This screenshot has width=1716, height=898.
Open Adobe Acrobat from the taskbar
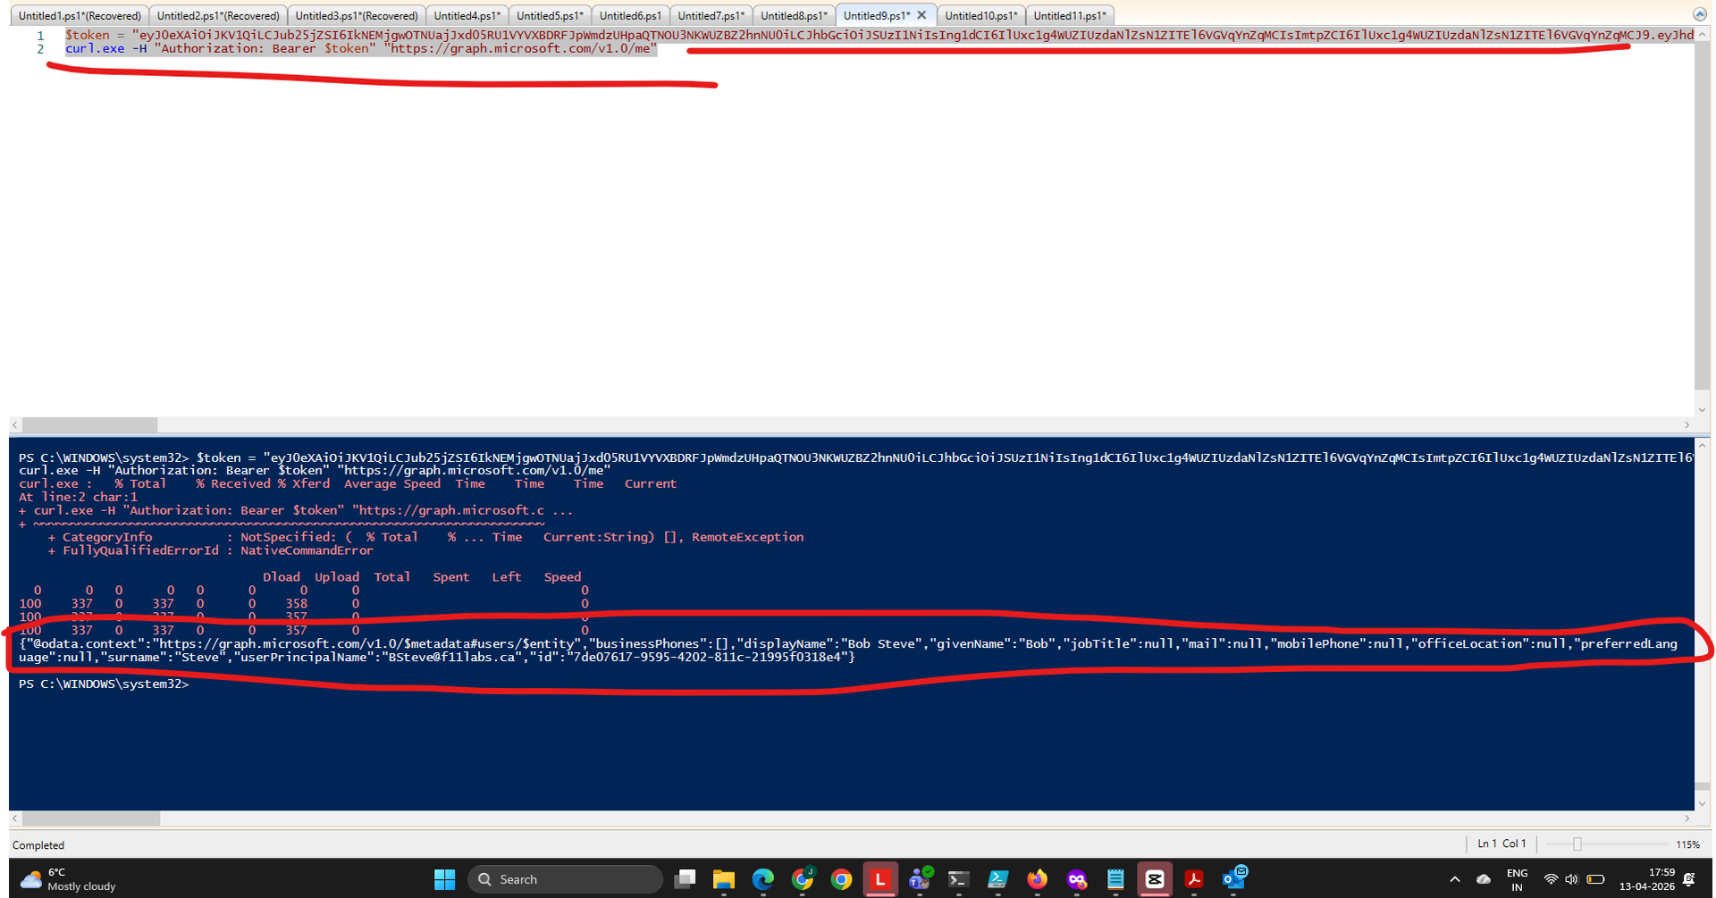(1194, 880)
